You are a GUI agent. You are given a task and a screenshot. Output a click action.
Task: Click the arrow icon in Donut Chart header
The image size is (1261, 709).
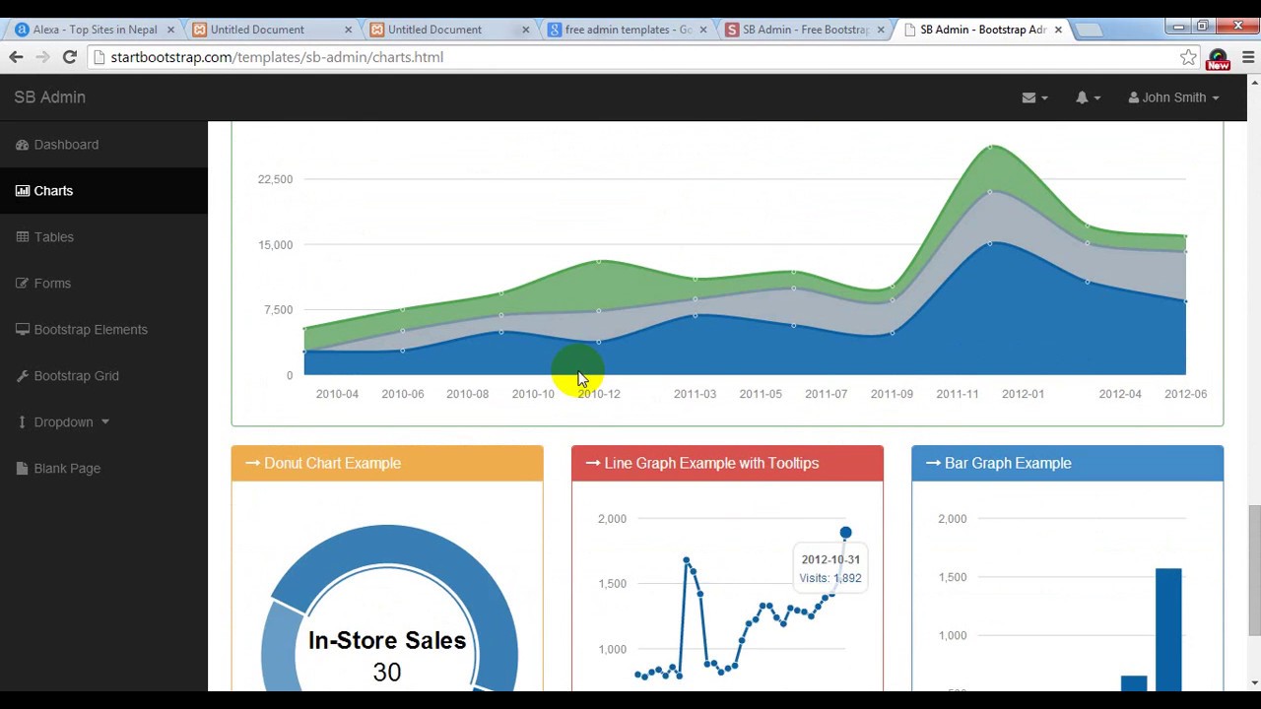252,463
